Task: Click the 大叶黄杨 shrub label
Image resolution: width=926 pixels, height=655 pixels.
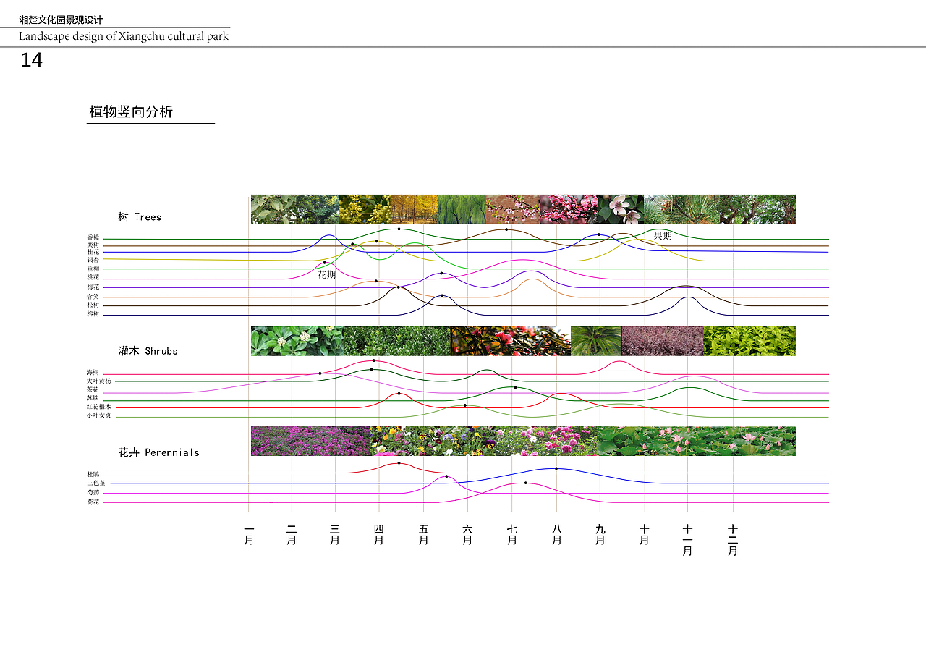Action: 99,381
